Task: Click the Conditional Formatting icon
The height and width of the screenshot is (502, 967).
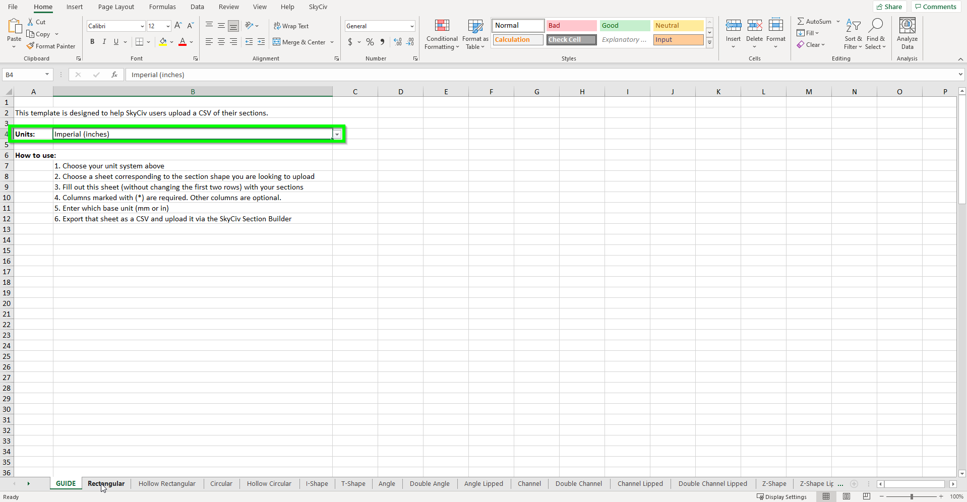Action: point(442,26)
